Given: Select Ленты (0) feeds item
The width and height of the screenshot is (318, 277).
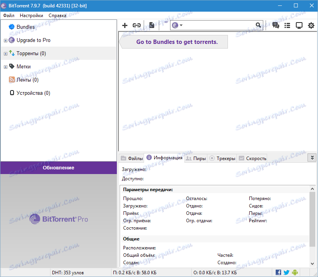Looking at the screenshot, I should pyautogui.click(x=28, y=80).
